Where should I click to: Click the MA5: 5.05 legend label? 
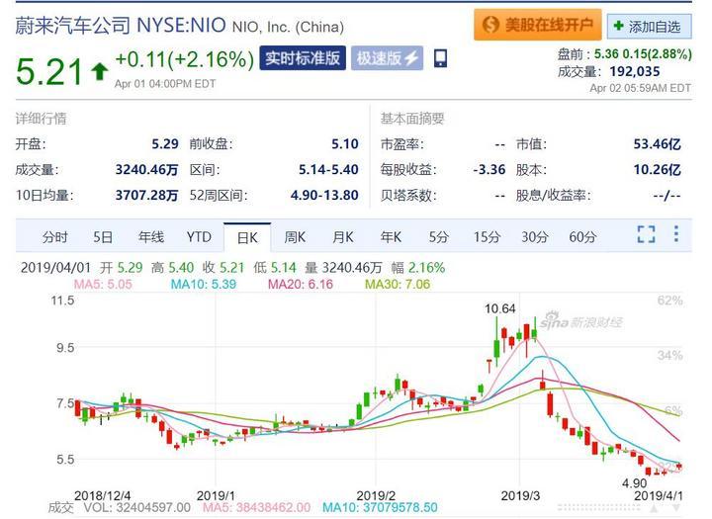click(103, 285)
